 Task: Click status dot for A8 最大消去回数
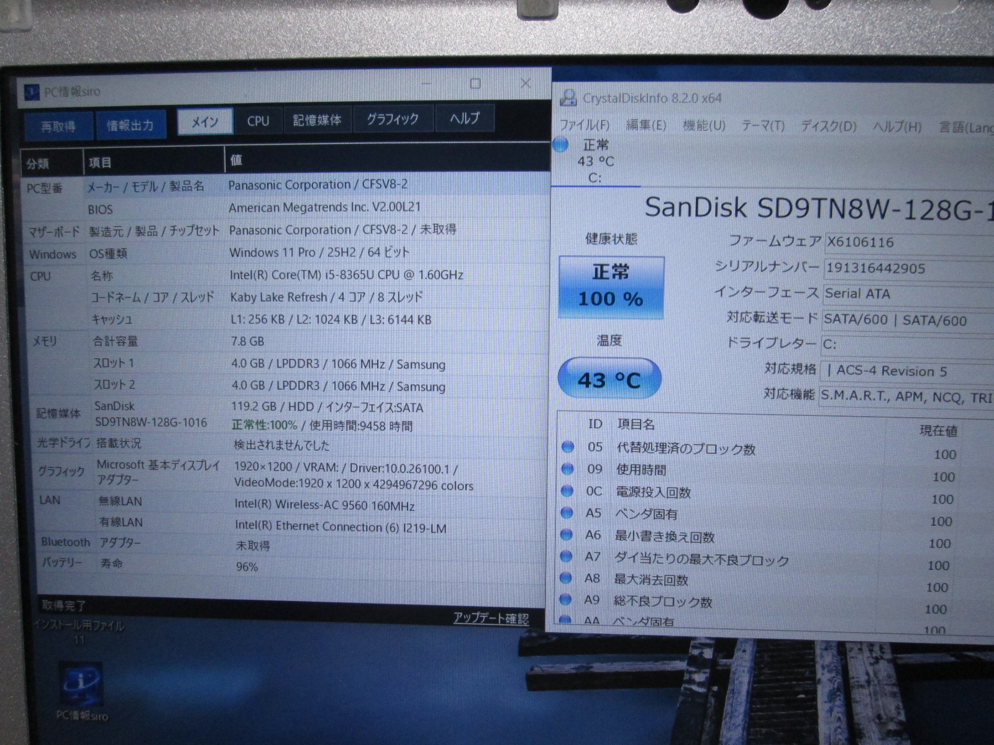[x=565, y=578]
